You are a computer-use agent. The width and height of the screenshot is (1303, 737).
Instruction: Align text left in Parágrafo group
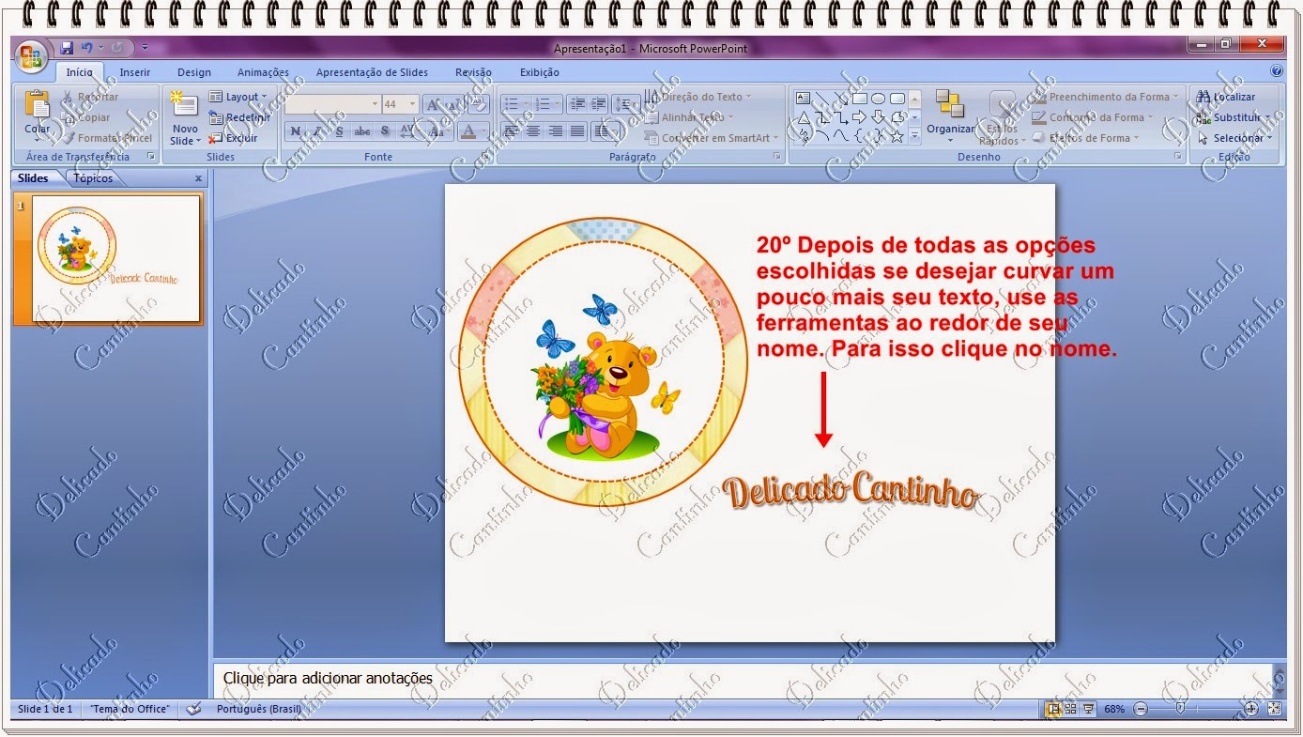pyautogui.click(x=511, y=131)
